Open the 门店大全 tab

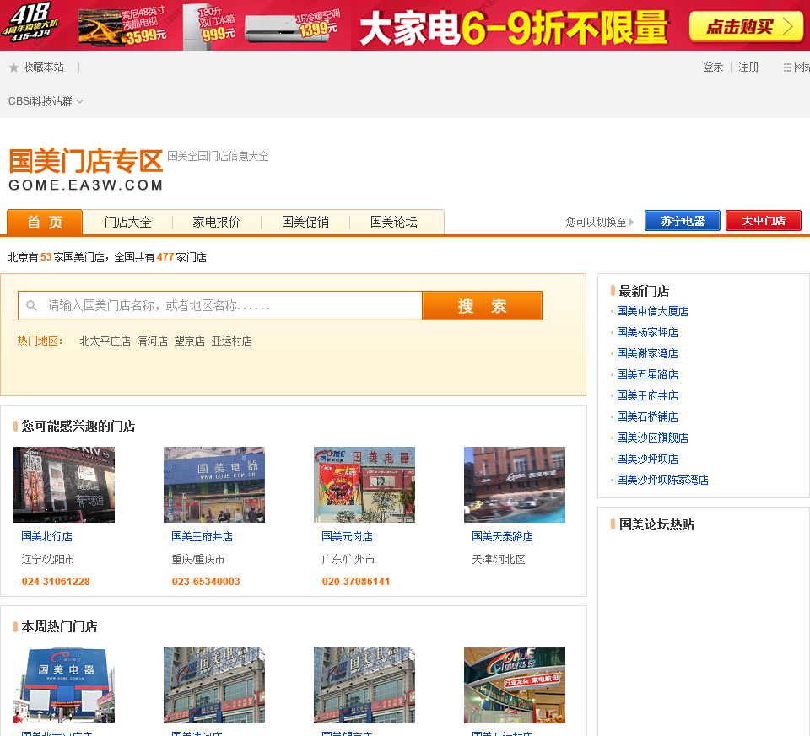pyautogui.click(x=127, y=223)
